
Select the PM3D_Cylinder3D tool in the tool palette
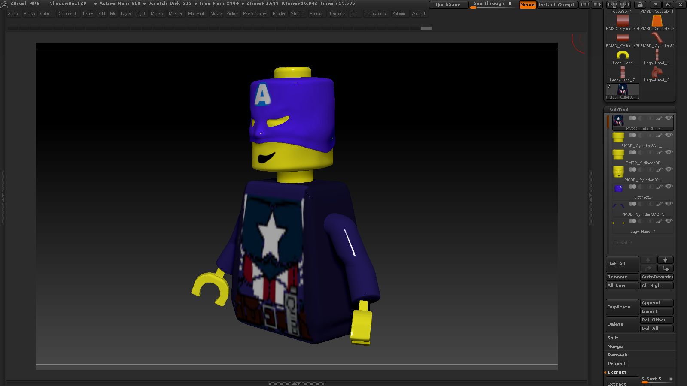pyautogui.click(x=622, y=20)
